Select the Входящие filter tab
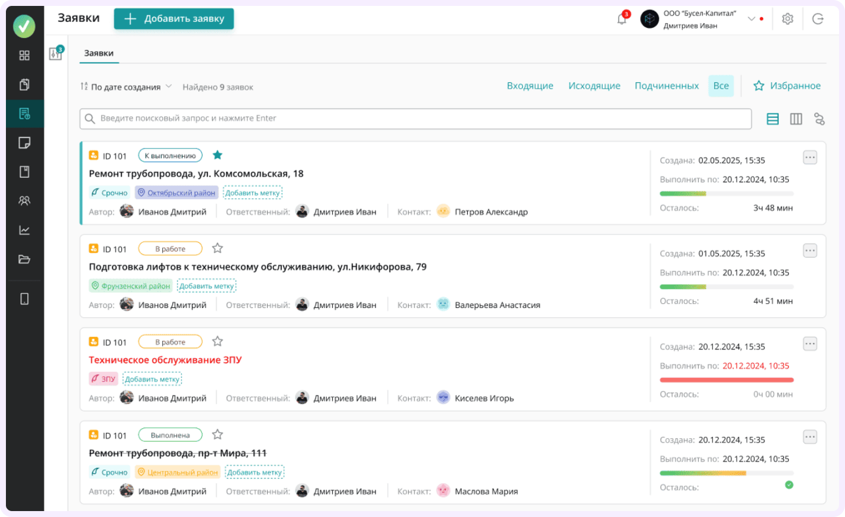 [x=530, y=86]
